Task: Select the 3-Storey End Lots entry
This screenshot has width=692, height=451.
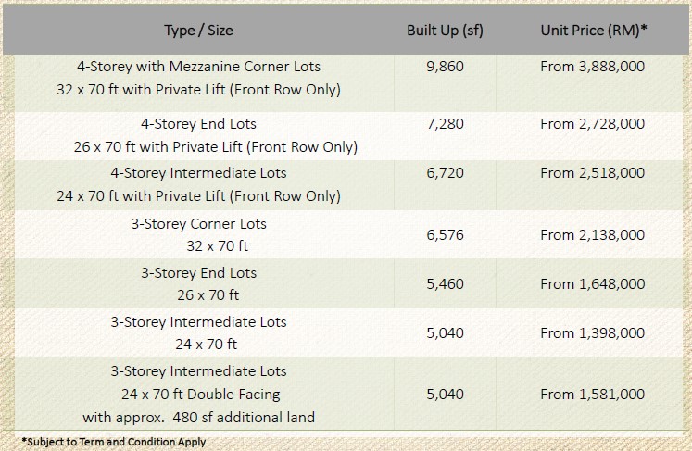Action: tap(198, 272)
